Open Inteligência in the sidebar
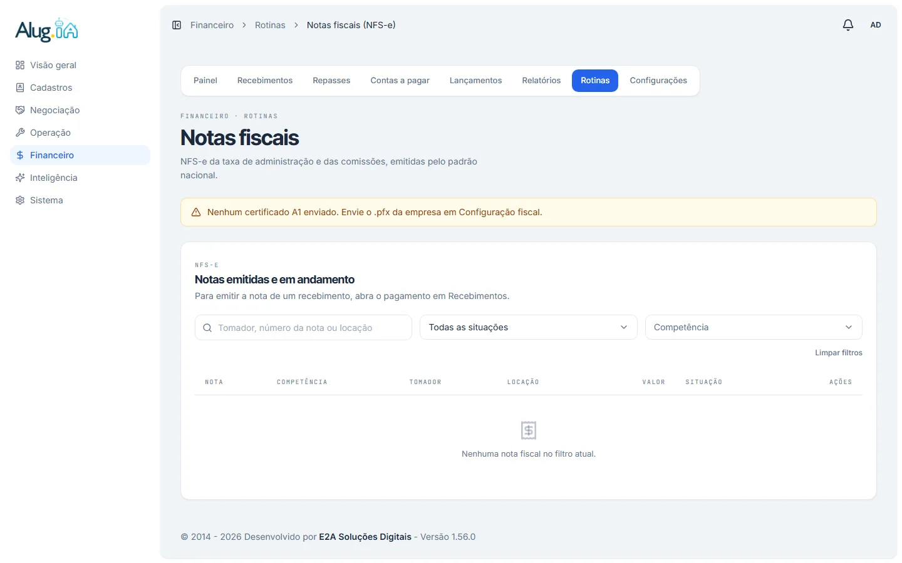902x563 pixels. (x=80, y=178)
